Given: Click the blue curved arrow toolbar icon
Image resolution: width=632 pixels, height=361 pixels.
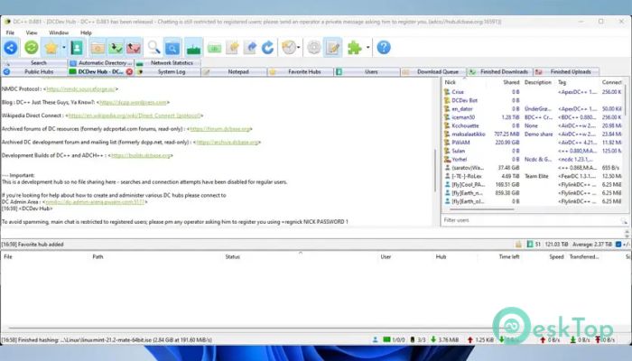Looking at the screenshot, I should [x=250, y=48].
